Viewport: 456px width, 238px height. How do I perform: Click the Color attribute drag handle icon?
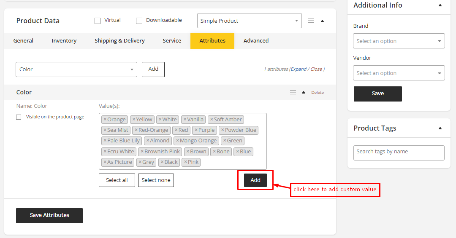tap(293, 92)
